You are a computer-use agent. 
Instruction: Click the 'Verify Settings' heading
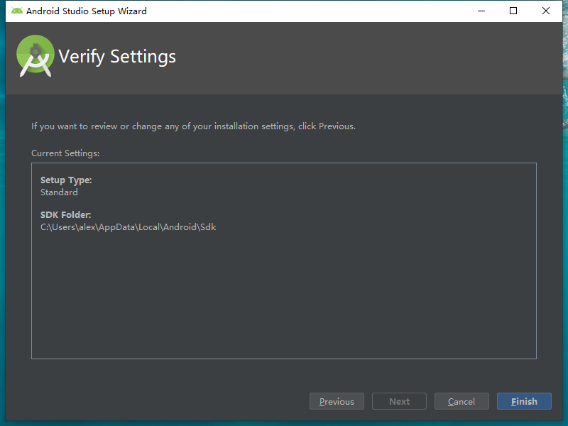[117, 57]
